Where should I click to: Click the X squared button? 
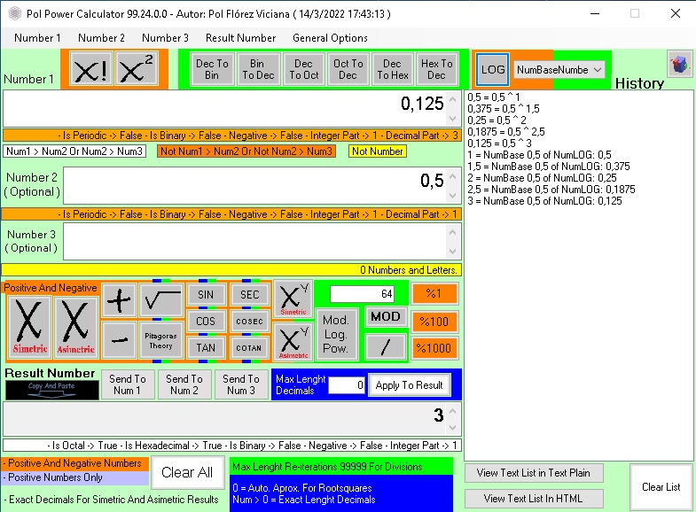coord(137,69)
